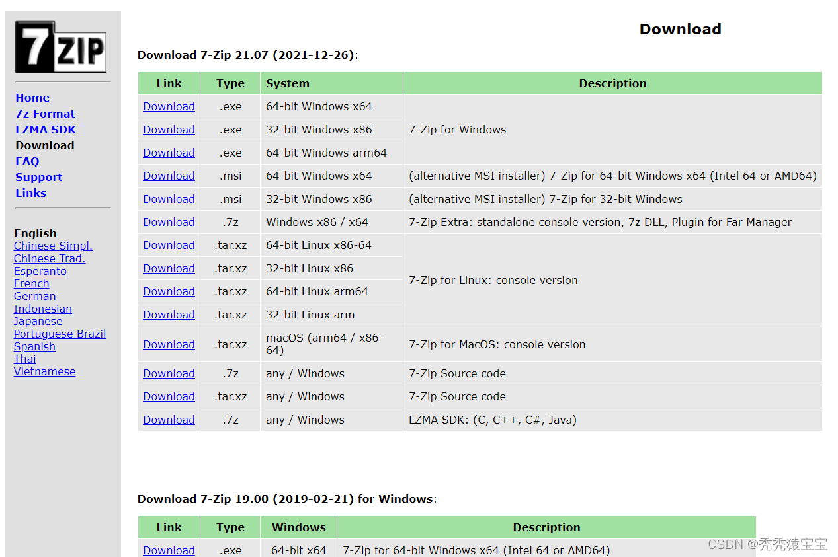
Task: Click the 'Description' header of 21.07 table
Action: tap(612, 83)
